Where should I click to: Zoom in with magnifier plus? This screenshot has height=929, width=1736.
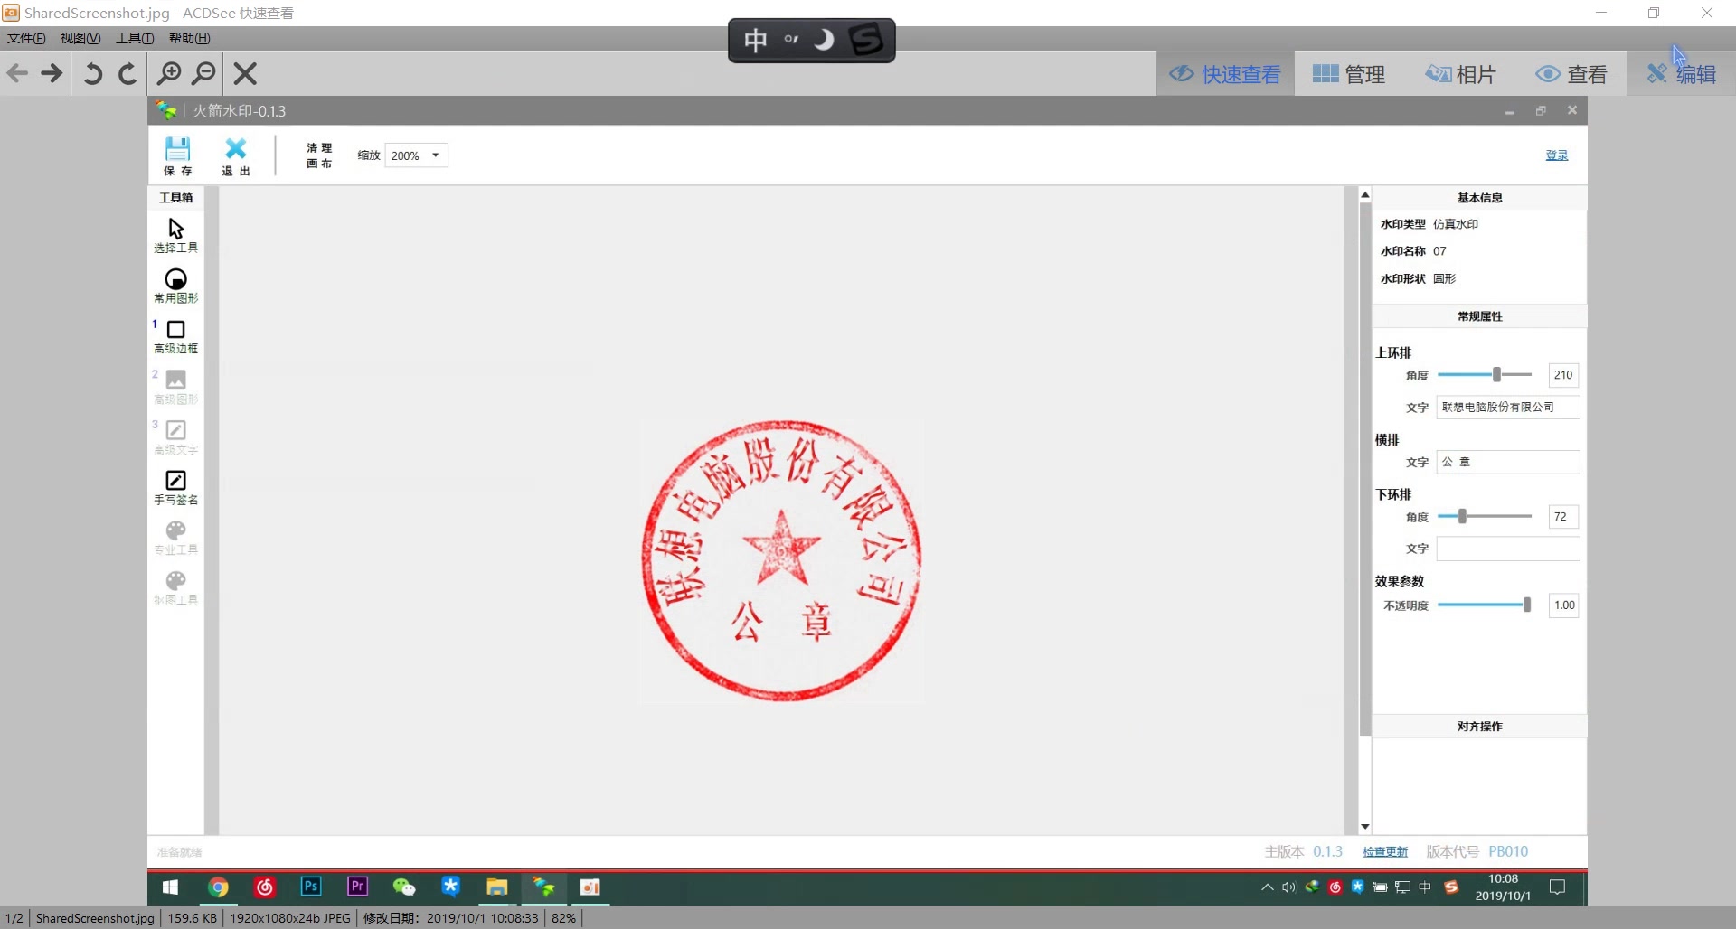[x=169, y=73]
